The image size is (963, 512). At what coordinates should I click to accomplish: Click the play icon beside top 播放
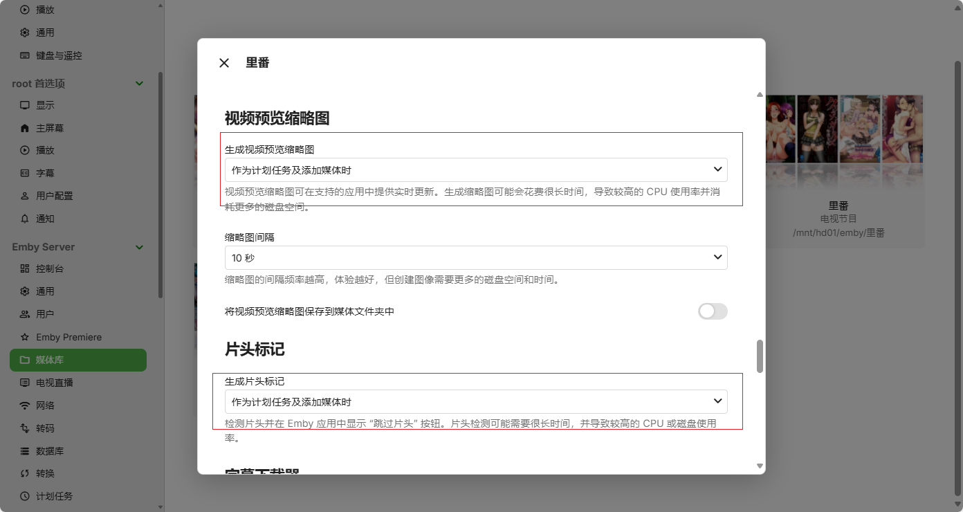coord(25,10)
